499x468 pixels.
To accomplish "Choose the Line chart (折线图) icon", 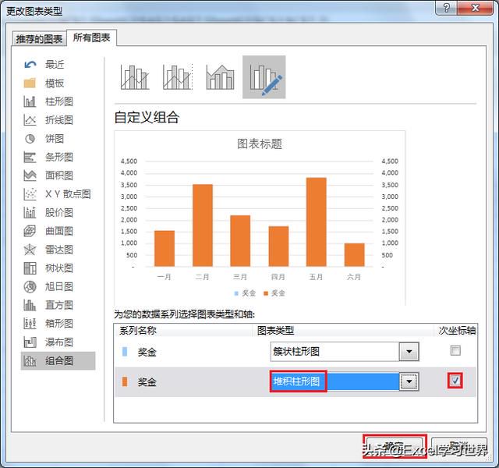I will point(30,120).
